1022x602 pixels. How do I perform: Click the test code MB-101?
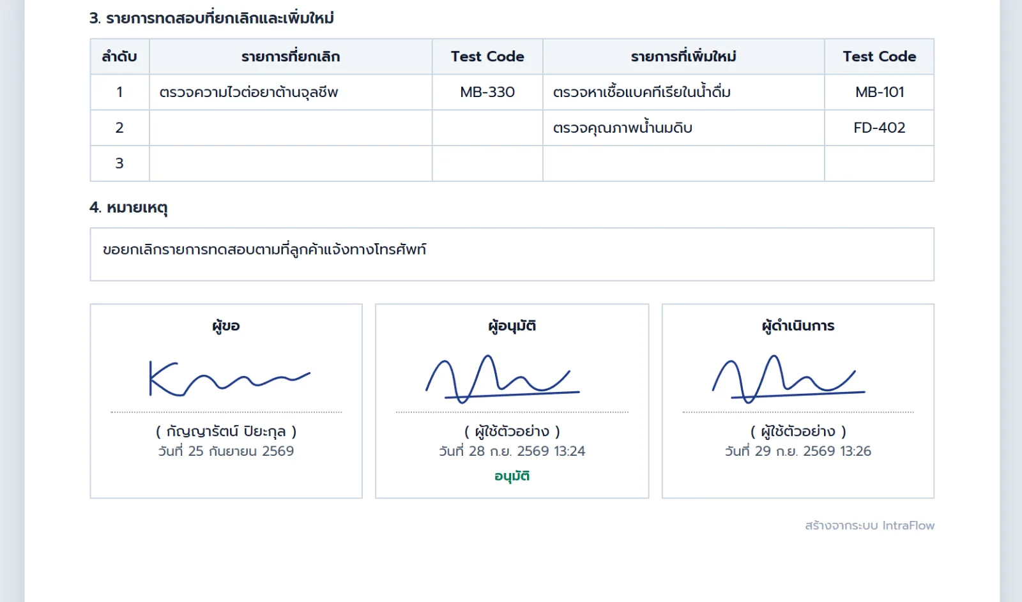(880, 92)
